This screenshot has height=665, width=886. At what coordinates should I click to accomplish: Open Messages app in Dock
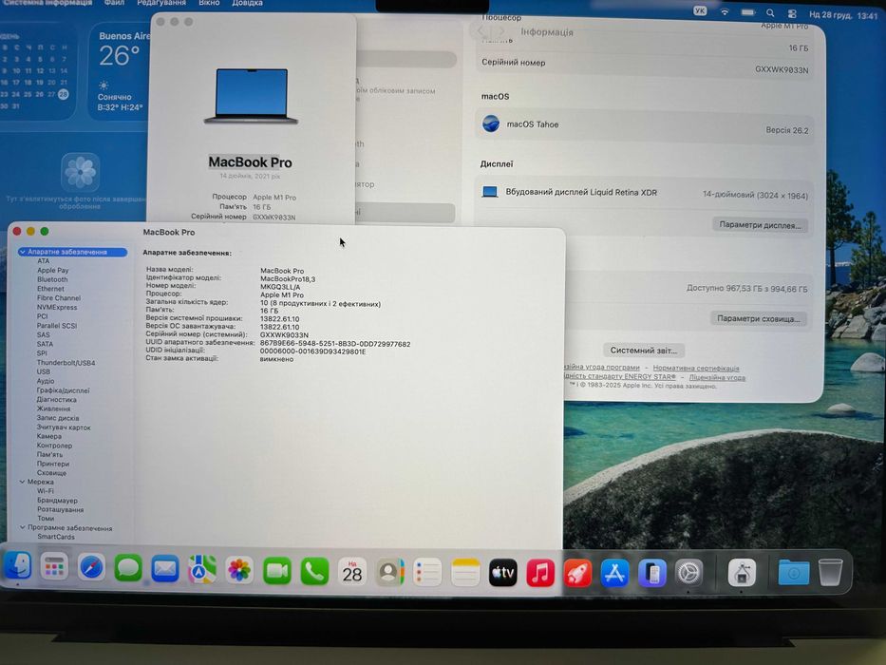click(128, 569)
